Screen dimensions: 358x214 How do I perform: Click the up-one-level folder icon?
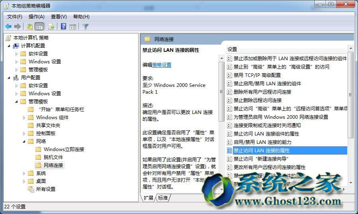click(x=30, y=26)
